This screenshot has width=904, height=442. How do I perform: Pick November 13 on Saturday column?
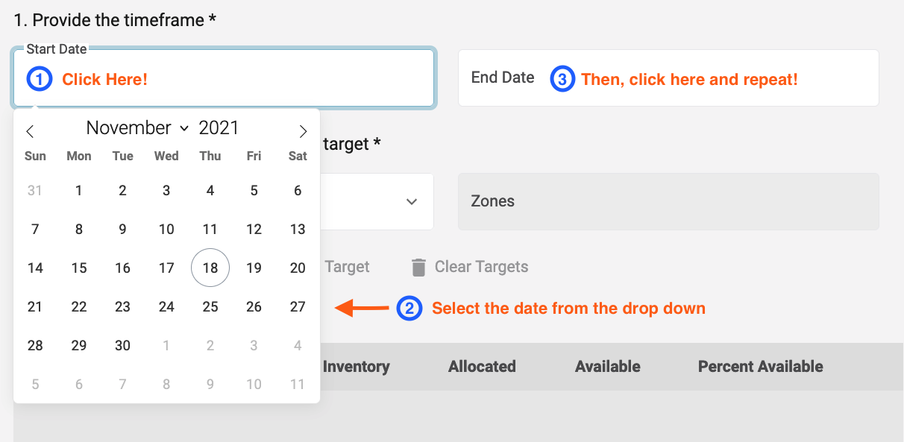(298, 230)
